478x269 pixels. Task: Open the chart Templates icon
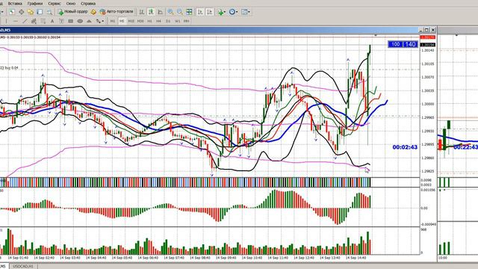pos(244,12)
